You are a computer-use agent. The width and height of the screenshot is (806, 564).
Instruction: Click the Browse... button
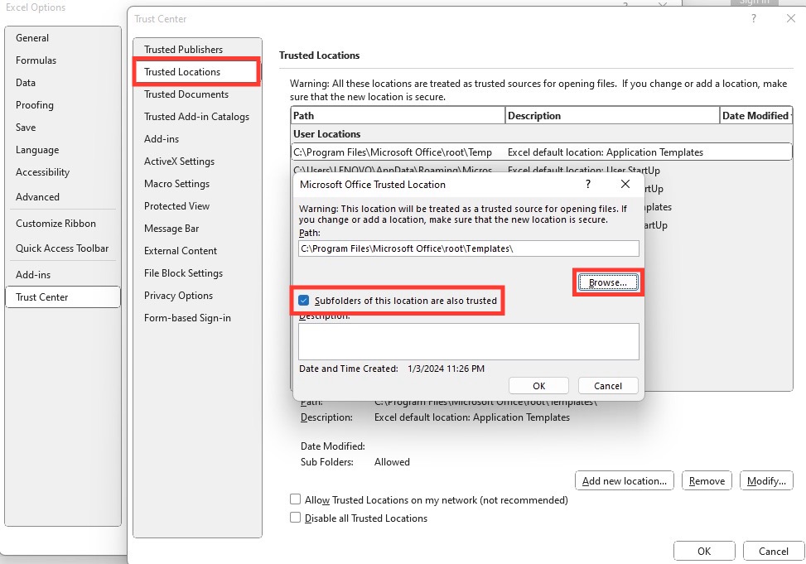608,282
